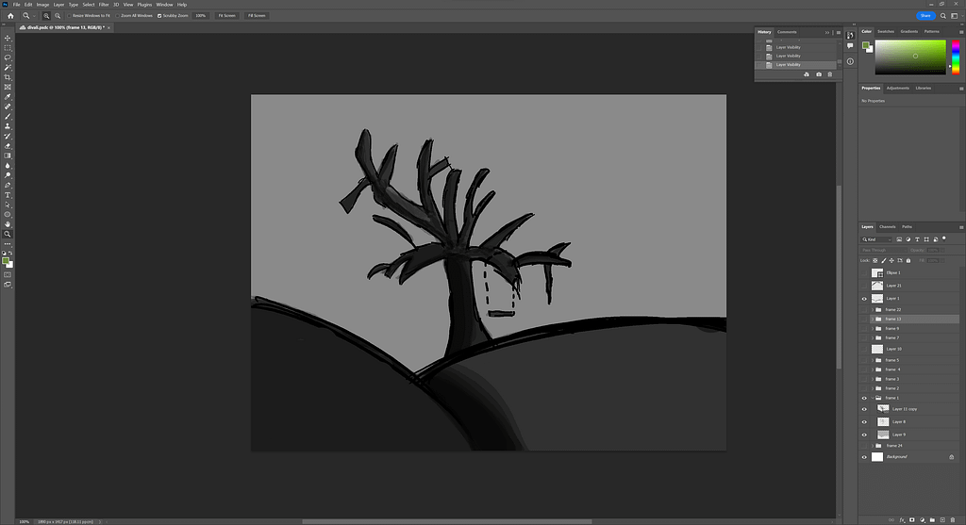Click the rainbow hue slider strip

tap(954, 58)
